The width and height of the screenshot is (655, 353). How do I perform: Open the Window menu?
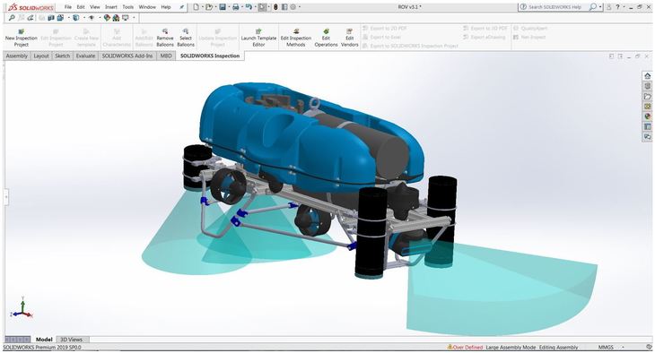[147, 7]
